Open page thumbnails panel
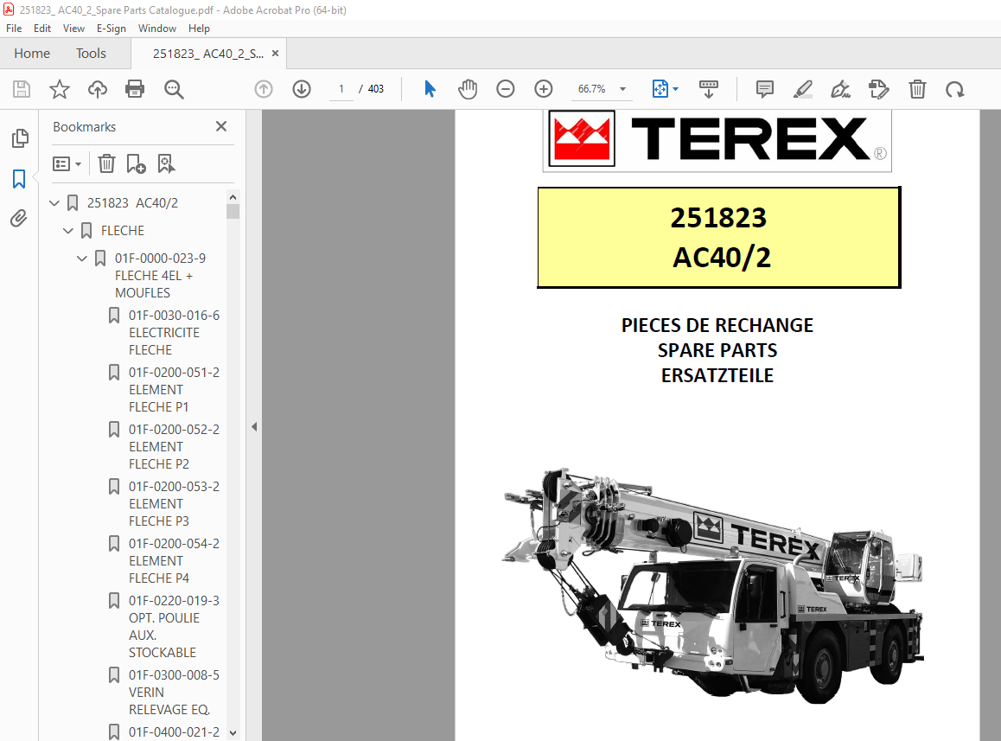Screen dimensions: 1001x741 pyautogui.click(x=20, y=138)
